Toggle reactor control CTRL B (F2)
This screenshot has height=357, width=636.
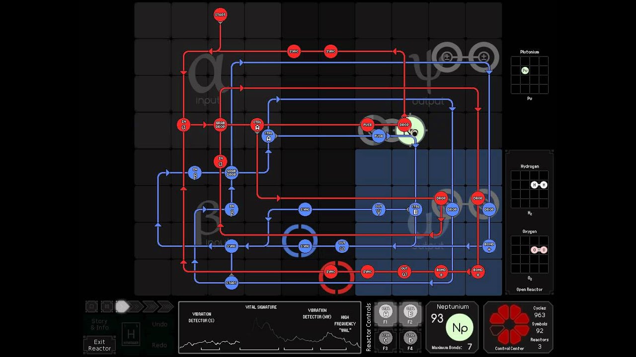(x=410, y=314)
